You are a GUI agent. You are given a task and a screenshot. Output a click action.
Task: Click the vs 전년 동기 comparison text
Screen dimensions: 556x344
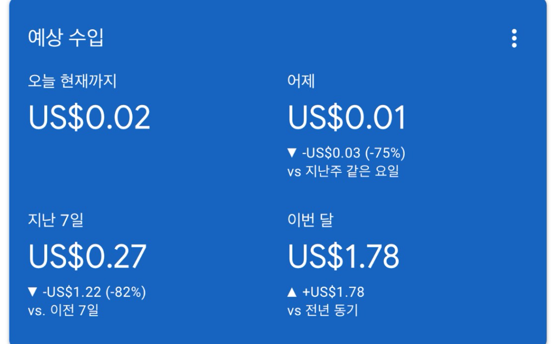324,312
